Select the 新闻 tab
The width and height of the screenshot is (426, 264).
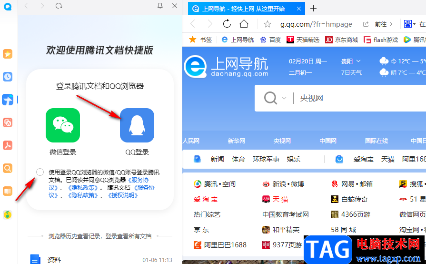click(218, 159)
